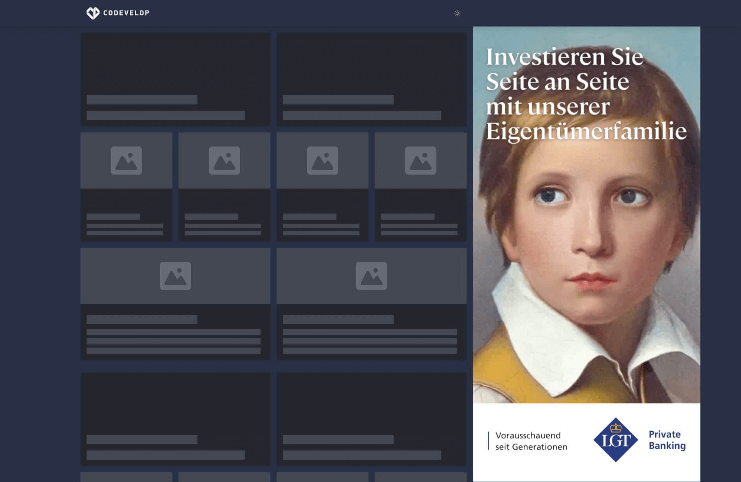
Task: Click the LGT diamond logo in the ad
Action: pos(616,440)
